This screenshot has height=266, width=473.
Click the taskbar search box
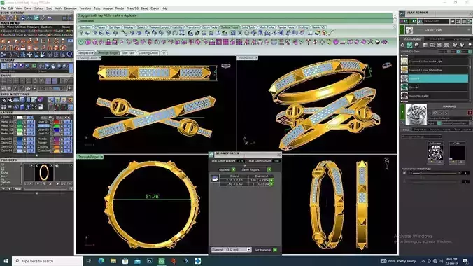click(x=48, y=261)
